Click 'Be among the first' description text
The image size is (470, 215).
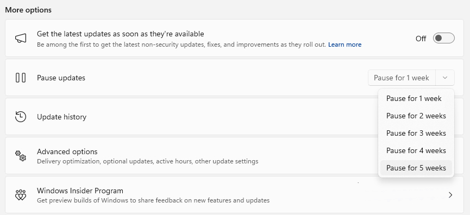pyautogui.click(x=181, y=45)
